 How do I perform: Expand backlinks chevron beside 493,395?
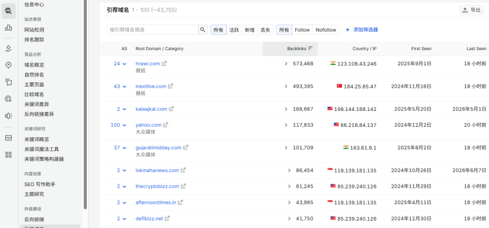tap(286, 86)
